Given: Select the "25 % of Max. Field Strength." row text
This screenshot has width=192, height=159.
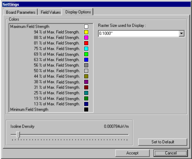Looking at the screenshot, I should coord(57,93).
